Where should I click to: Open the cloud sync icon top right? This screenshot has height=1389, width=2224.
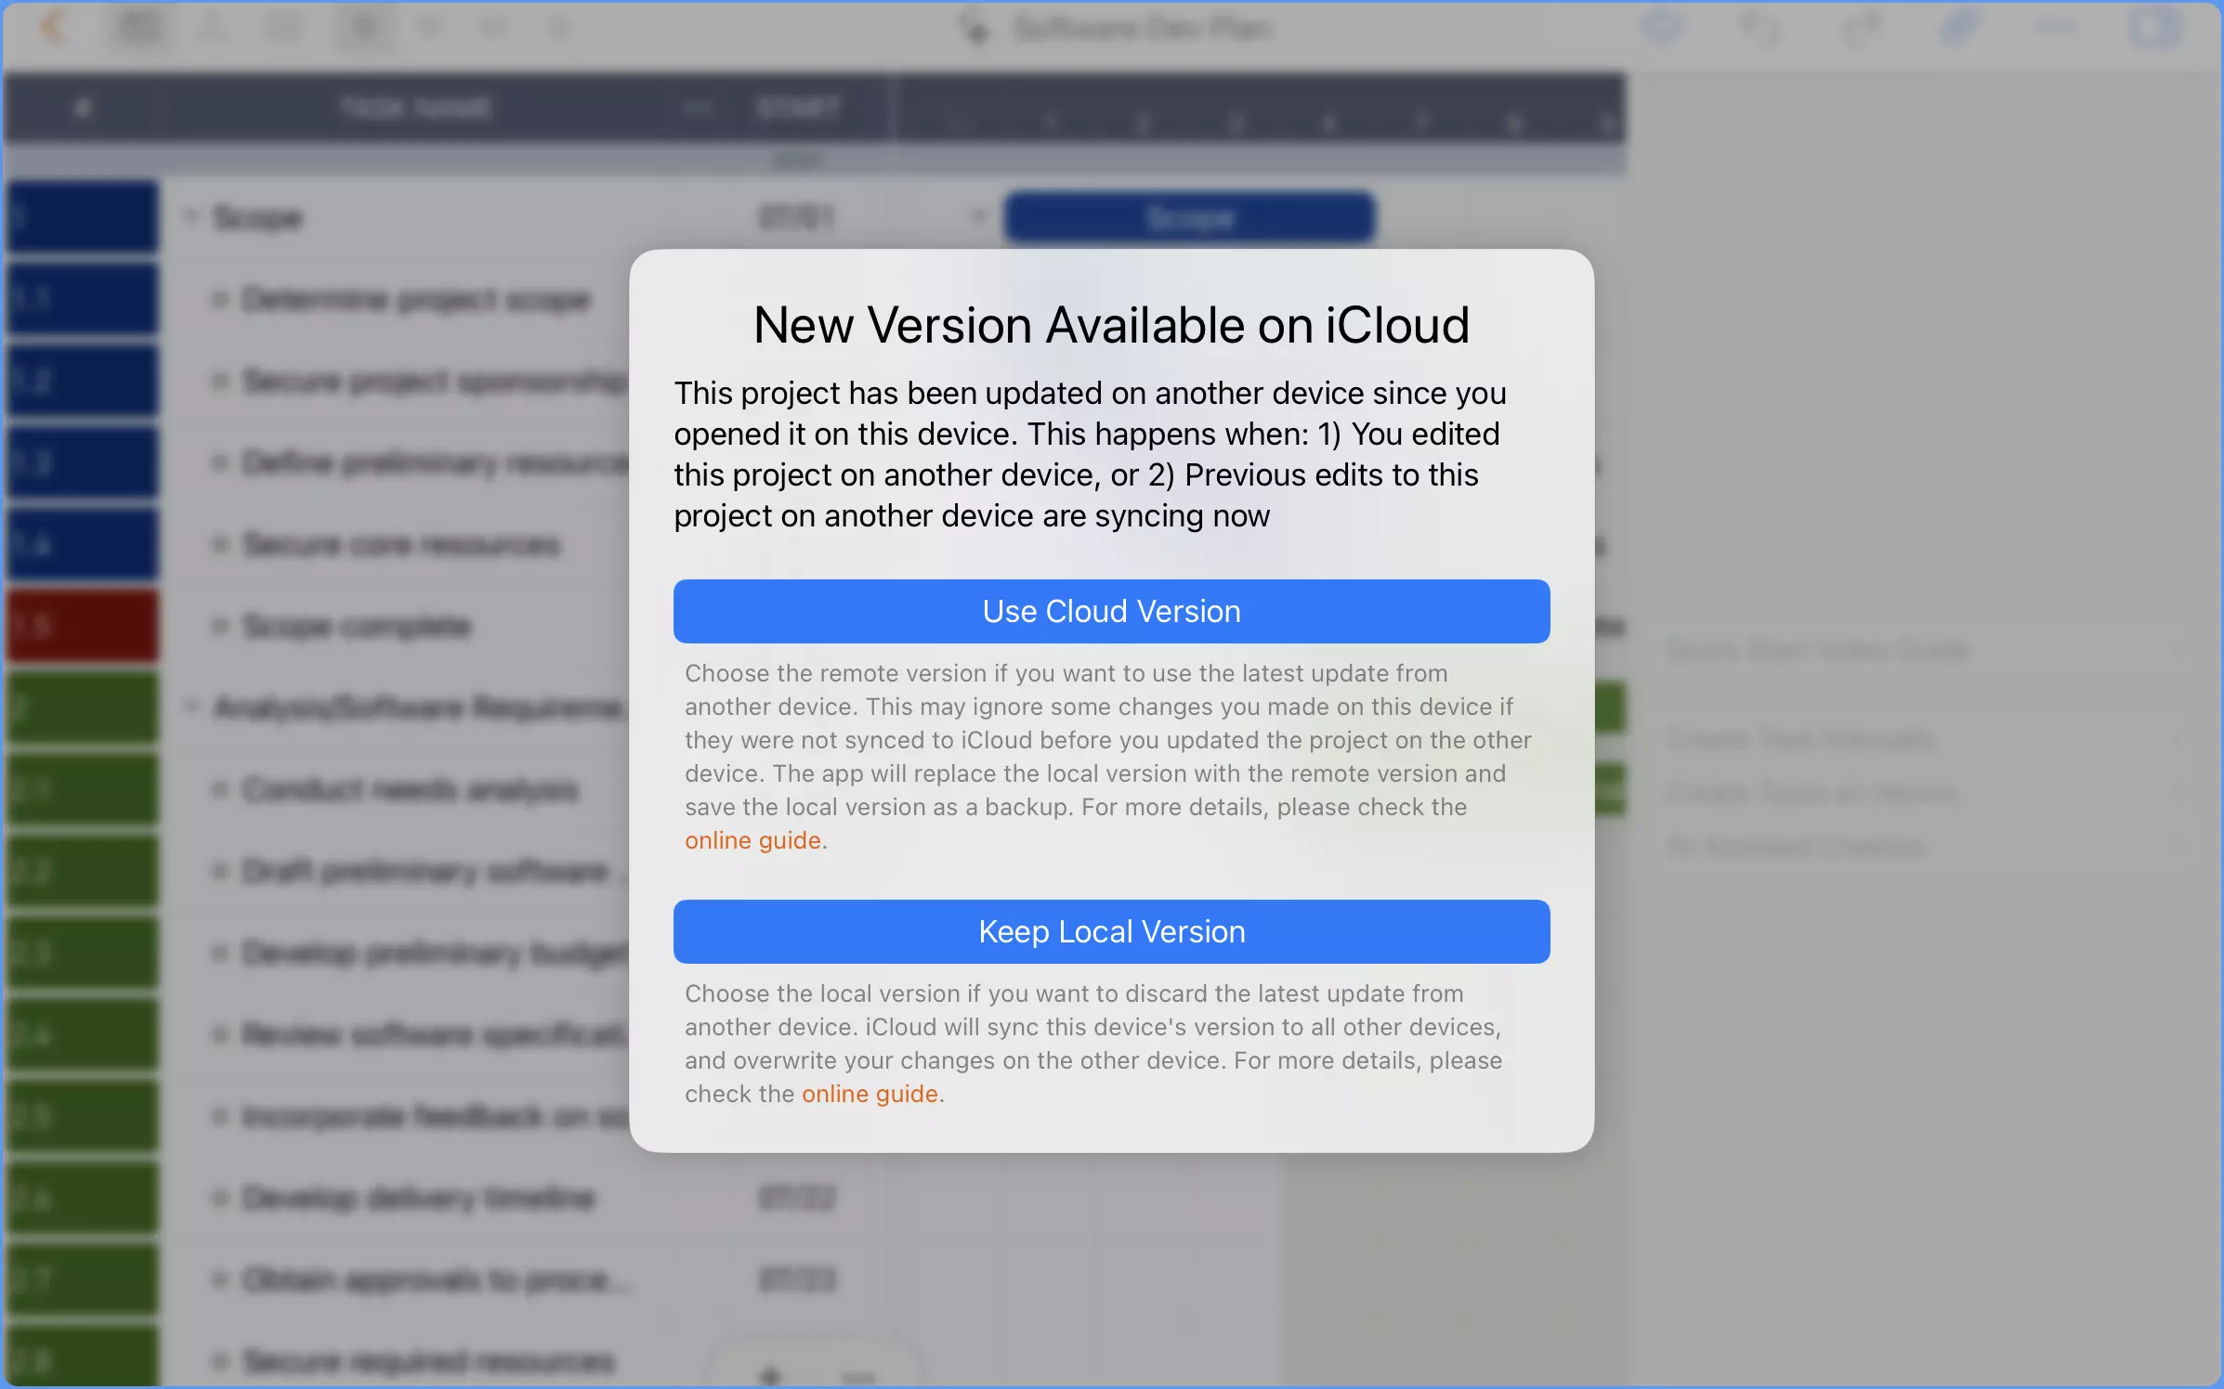tap(1663, 28)
